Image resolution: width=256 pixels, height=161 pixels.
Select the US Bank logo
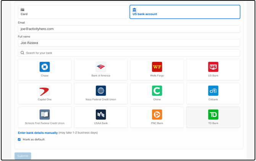coord(213,67)
